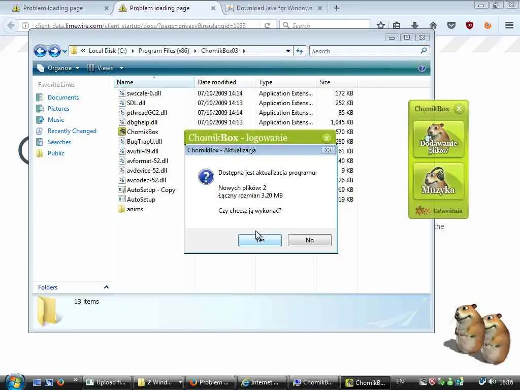Select the ChomikBox application file
520x390 pixels.
(142, 132)
